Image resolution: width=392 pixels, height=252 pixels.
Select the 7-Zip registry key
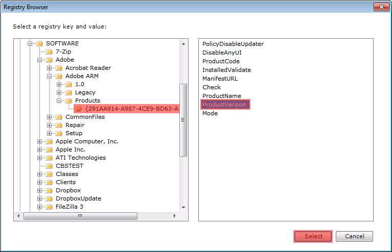click(x=63, y=52)
